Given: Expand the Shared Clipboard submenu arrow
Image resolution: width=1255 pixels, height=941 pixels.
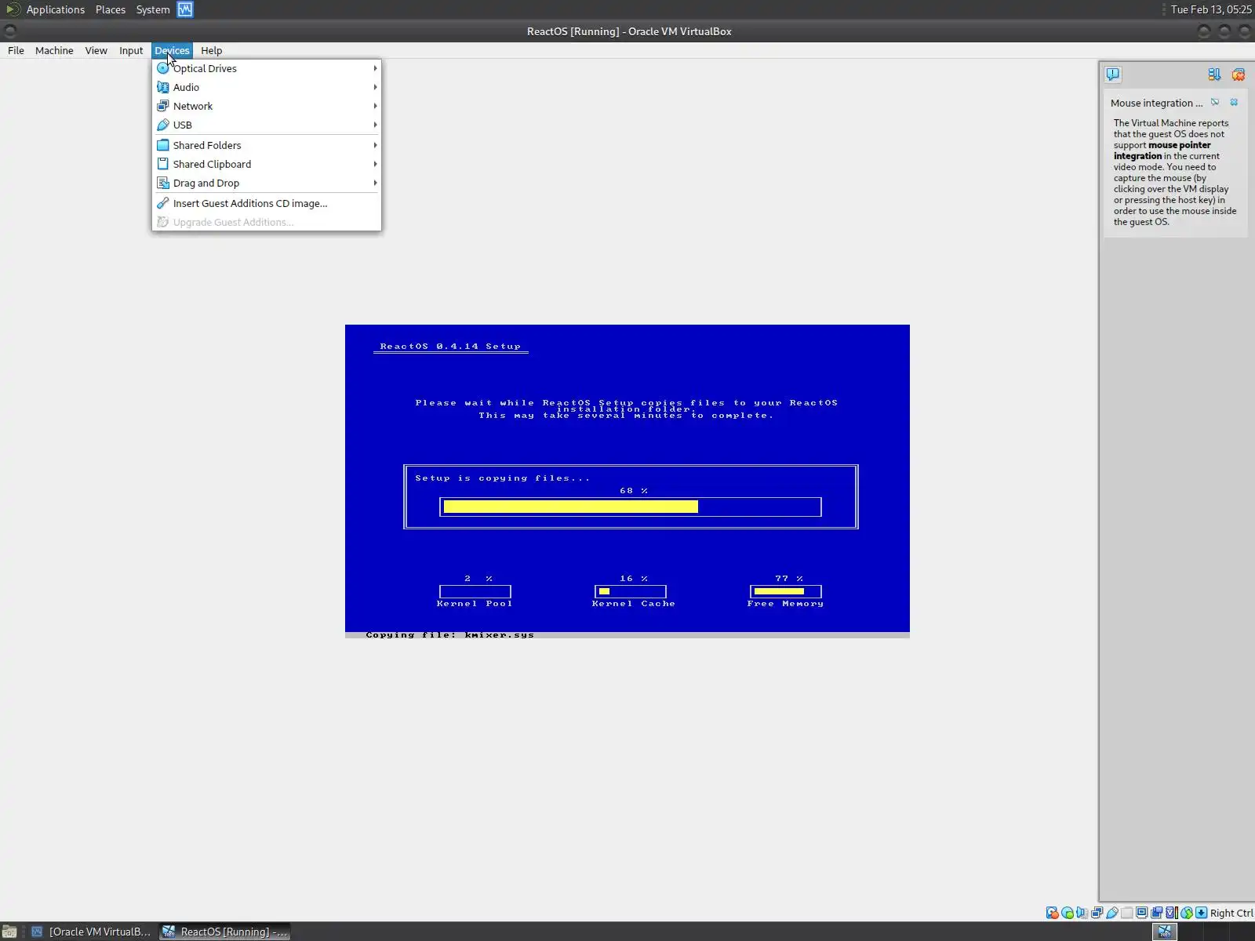Looking at the screenshot, I should point(375,164).
